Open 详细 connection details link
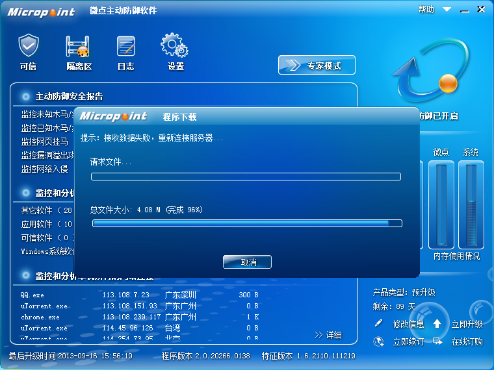The image size is (494, 370). pos(328,335)
